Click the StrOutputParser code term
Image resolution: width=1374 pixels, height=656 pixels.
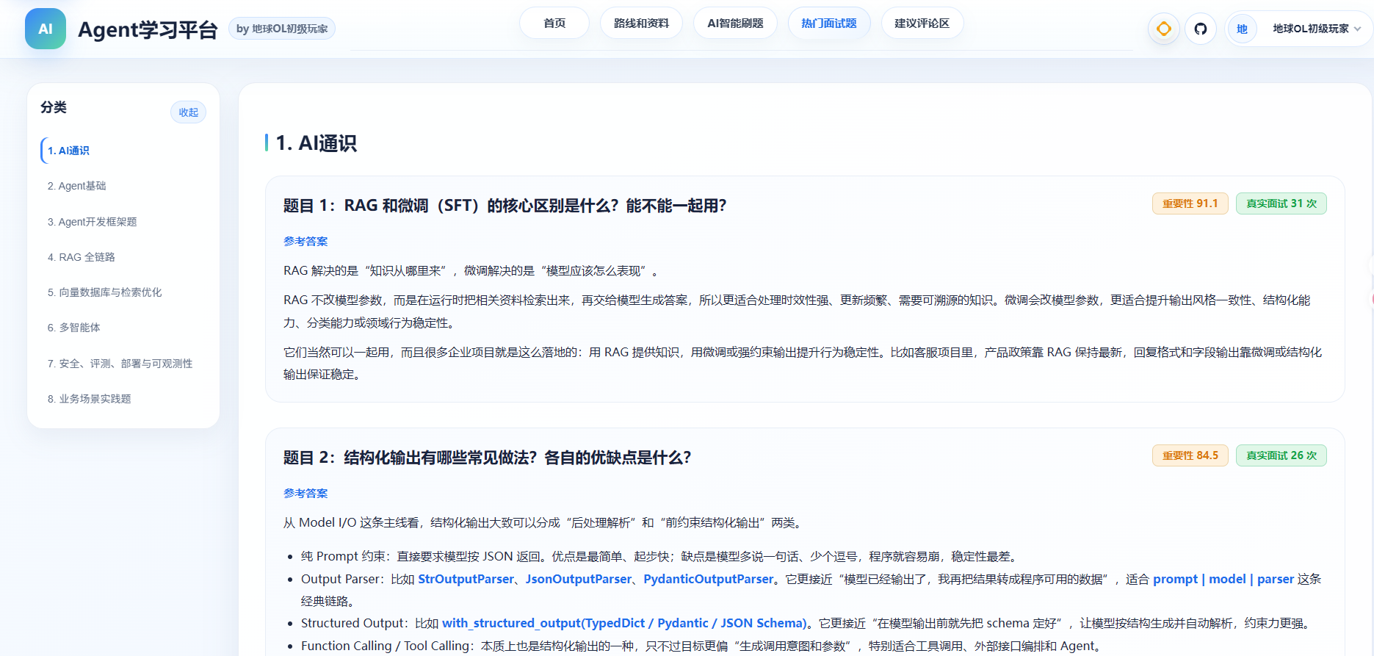pyautogui.click(x=466, y=579)
